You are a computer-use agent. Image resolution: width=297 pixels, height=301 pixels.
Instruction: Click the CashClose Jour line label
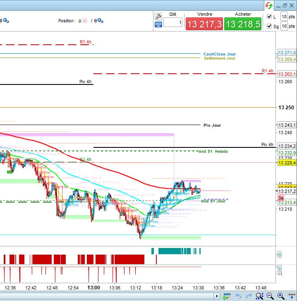point(220,54)
